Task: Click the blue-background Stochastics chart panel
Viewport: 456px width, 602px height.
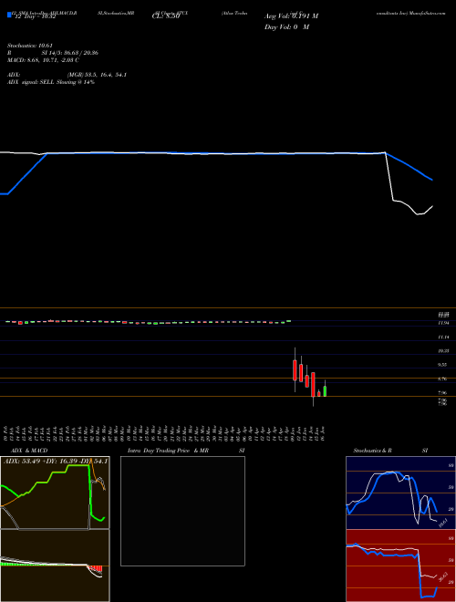Action: pyautogui.click(x=400, y=493)
